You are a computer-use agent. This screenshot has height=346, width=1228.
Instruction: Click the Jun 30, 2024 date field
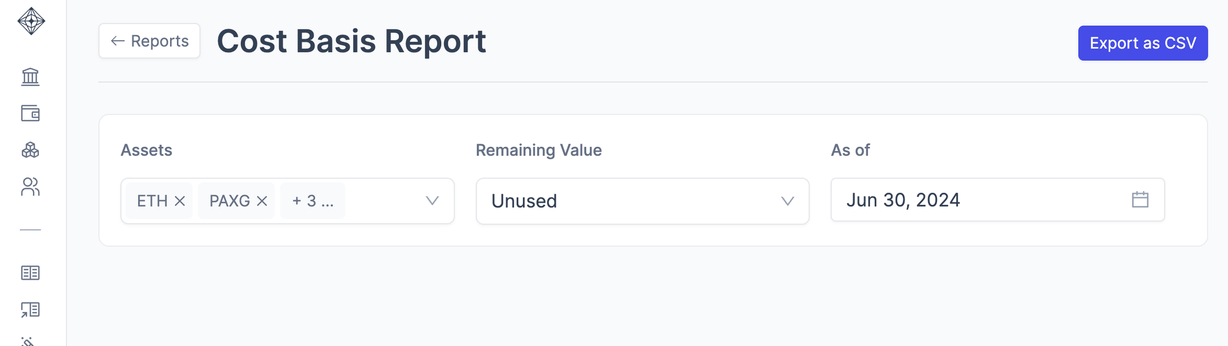(981, 200)
